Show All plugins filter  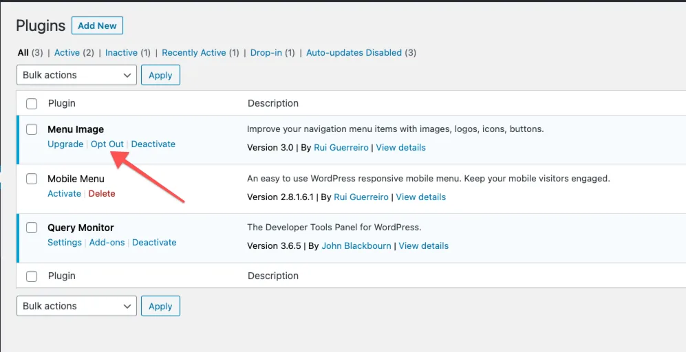tap(23, 53)
